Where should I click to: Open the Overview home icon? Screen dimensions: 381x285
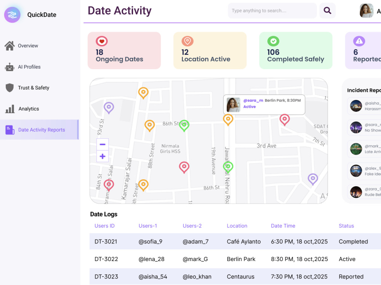click(10, 46)
